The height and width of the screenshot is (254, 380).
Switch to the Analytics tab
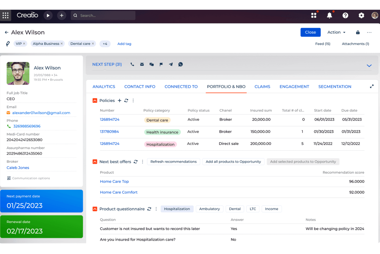[104, 87]
